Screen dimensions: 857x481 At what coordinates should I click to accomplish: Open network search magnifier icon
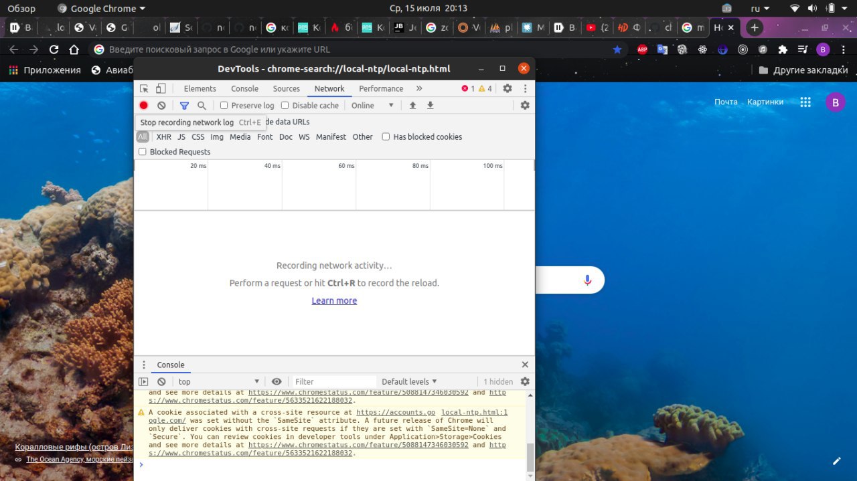pos(202,106)
